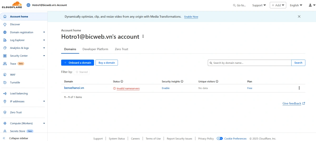The height and width of the screenshot is (141, 316).
Task: Click the Domain registration globe icon
Action: (x=5, y=32)
